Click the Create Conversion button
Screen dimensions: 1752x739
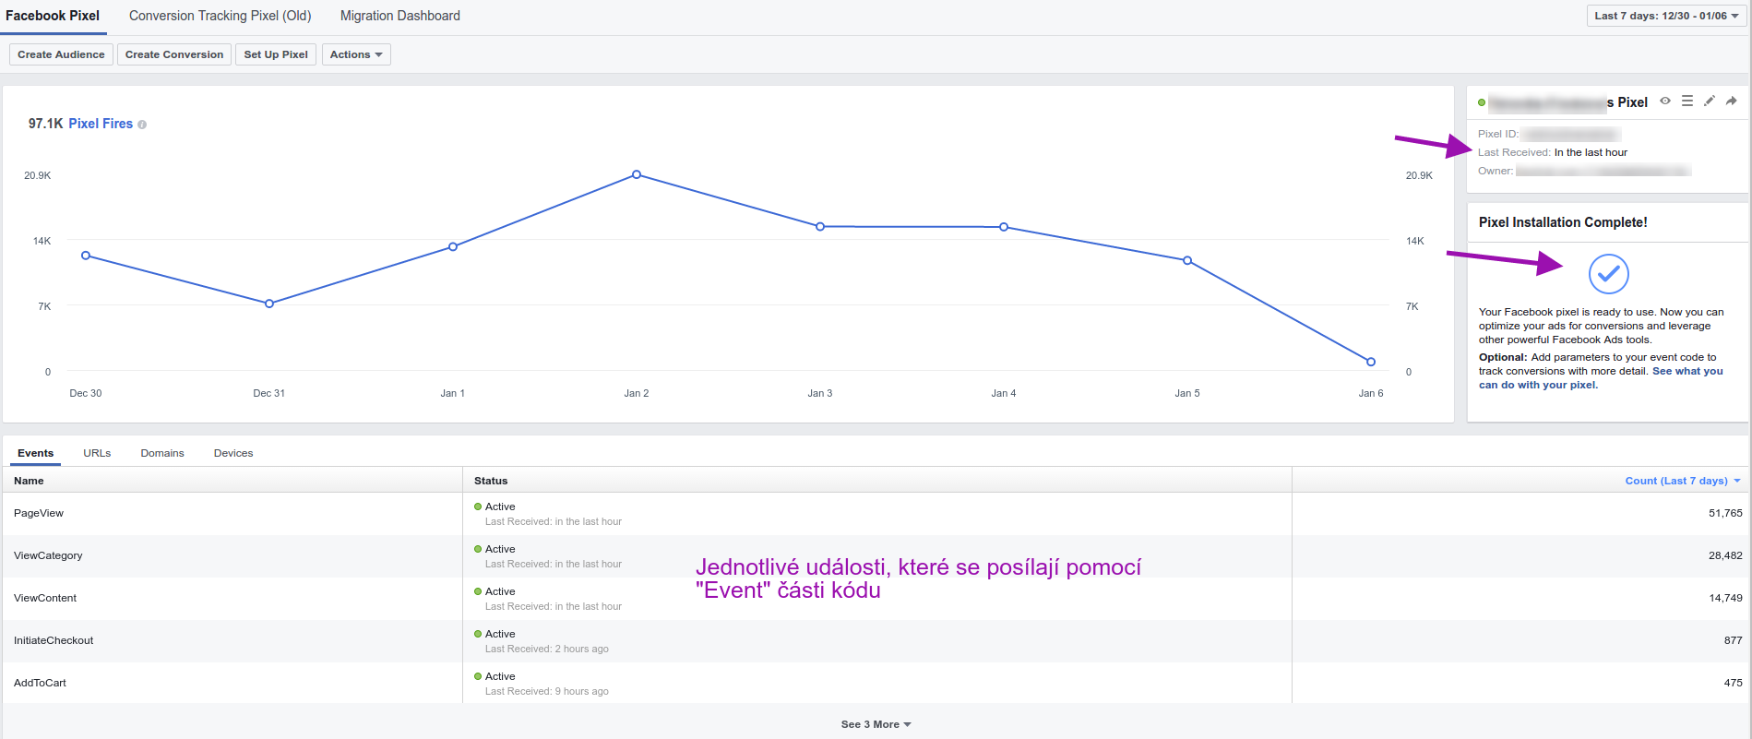tap(174, 54)
